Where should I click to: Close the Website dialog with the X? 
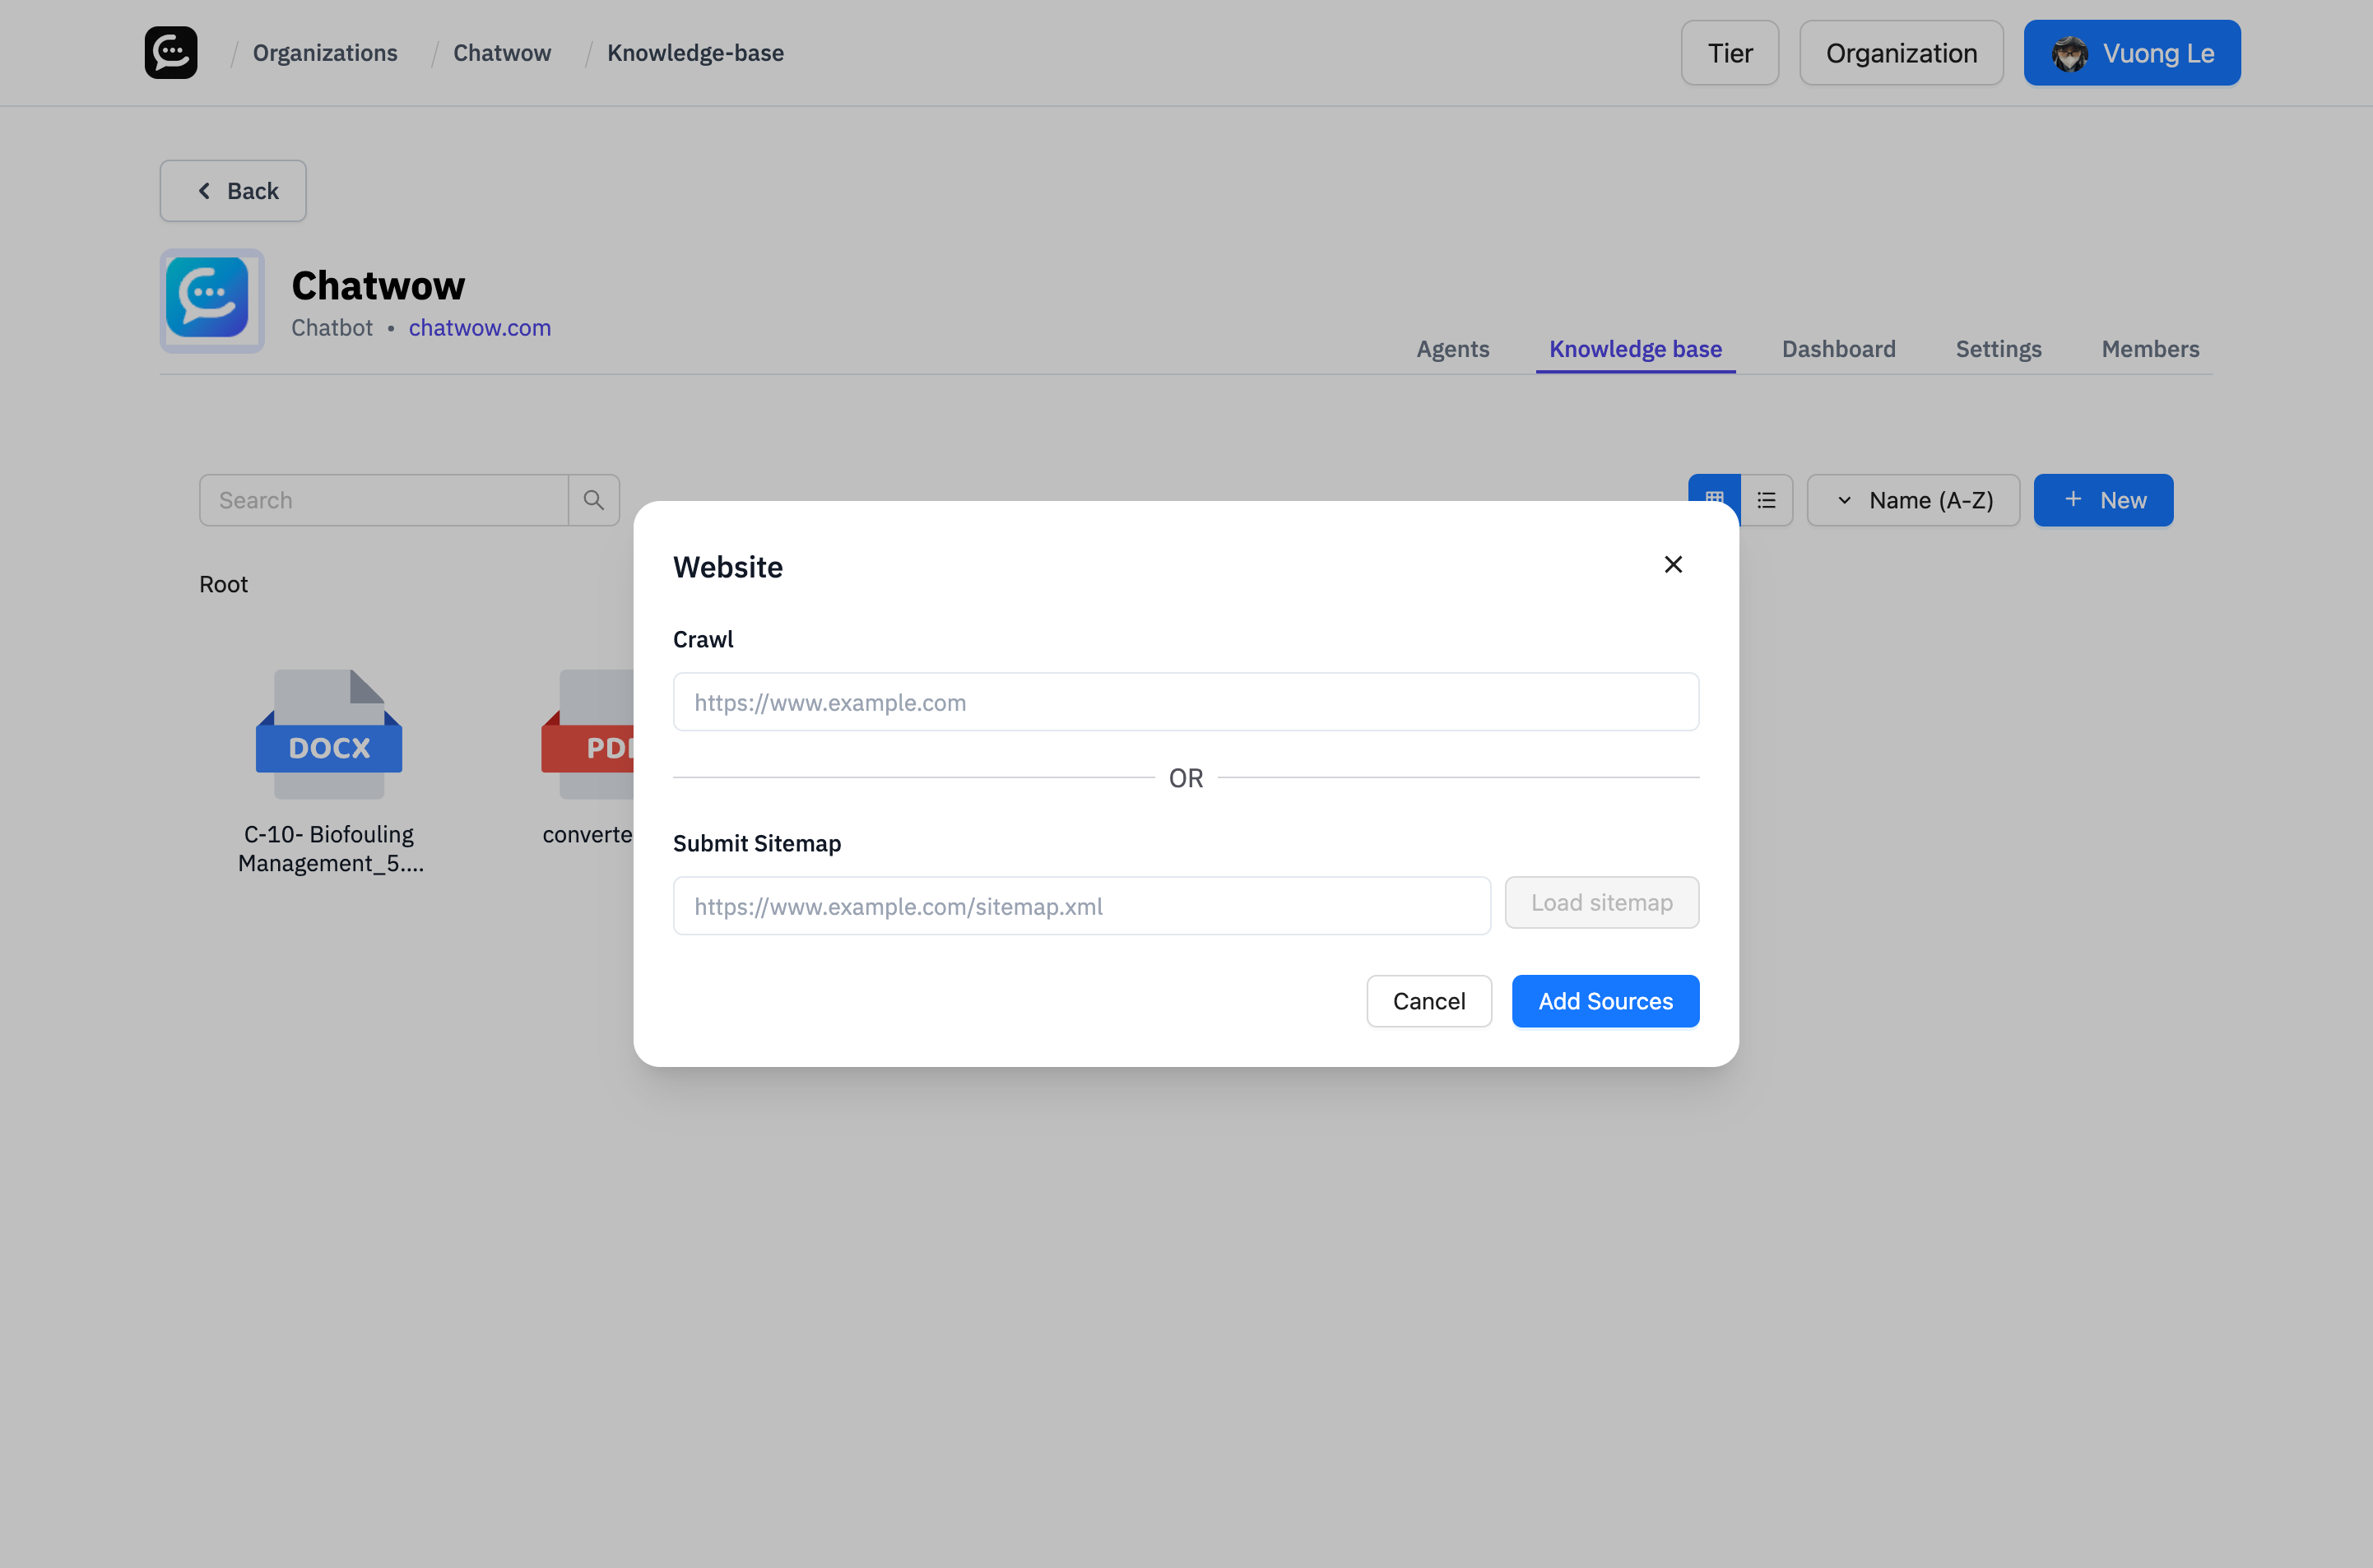(1673, 564)
